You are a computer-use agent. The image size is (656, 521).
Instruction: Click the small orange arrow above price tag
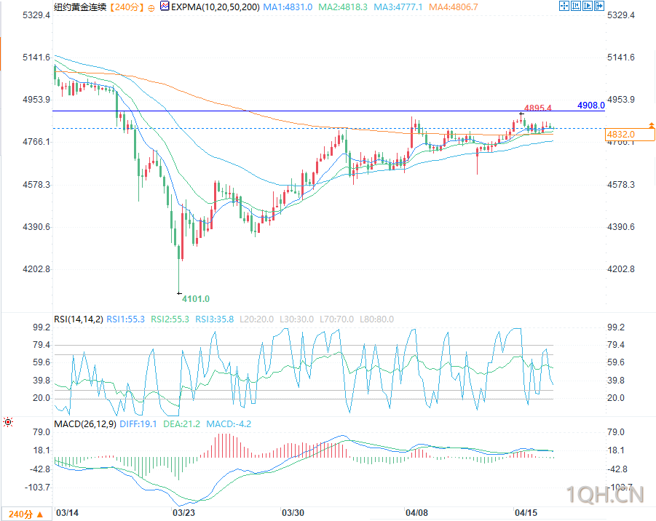click(652, 125)
